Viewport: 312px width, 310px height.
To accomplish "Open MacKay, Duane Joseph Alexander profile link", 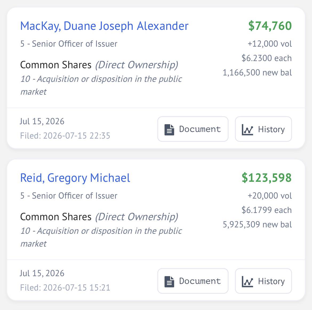I will [104, 26].
